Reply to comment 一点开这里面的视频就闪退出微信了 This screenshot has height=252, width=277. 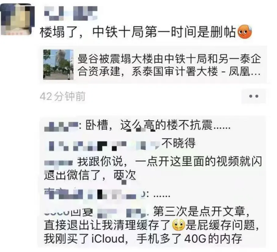tap(153, 168)
